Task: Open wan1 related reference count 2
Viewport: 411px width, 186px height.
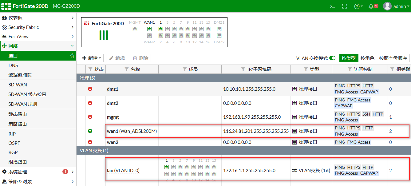Action: [390, 131]
